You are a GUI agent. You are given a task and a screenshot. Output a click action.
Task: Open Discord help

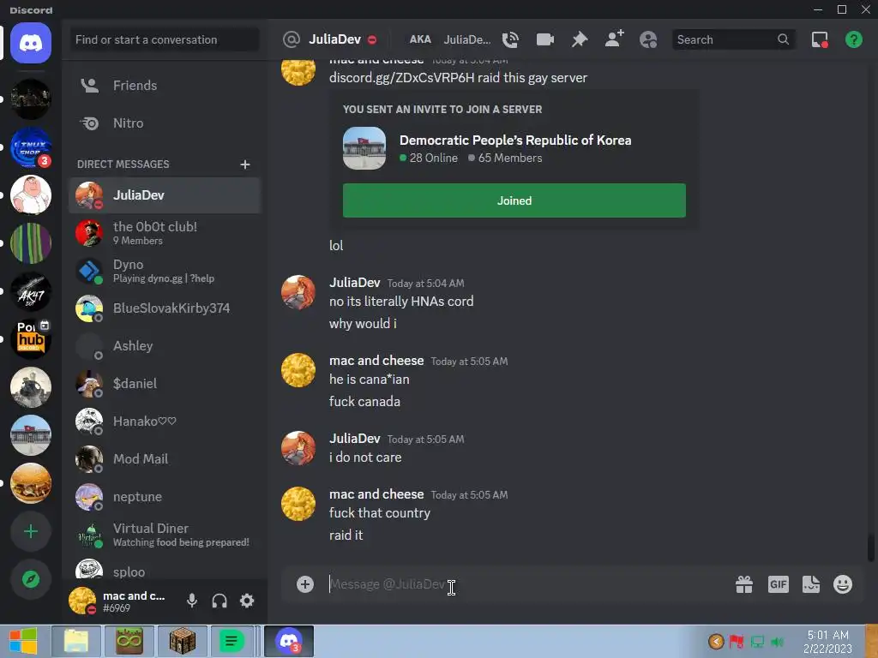853,39
